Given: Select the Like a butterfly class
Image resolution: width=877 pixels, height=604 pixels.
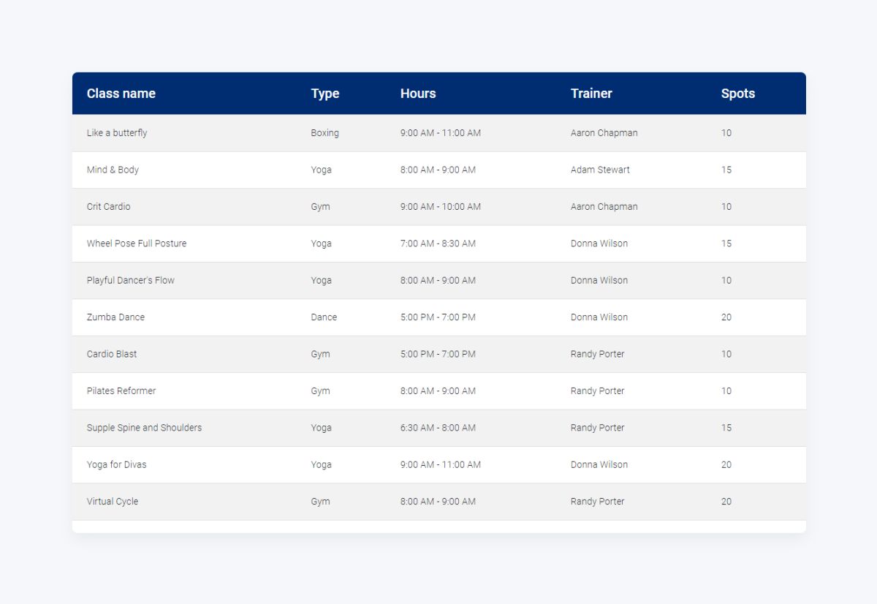Looking at the screenshot, I should click(116, 132).
